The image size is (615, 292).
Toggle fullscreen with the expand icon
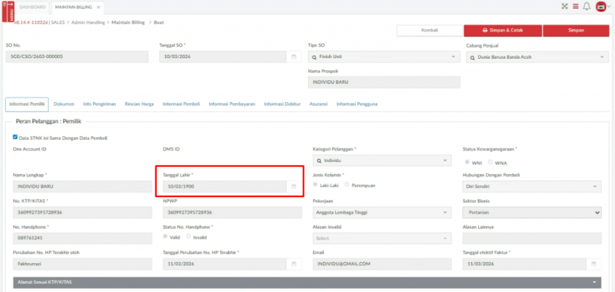[564, 7]
